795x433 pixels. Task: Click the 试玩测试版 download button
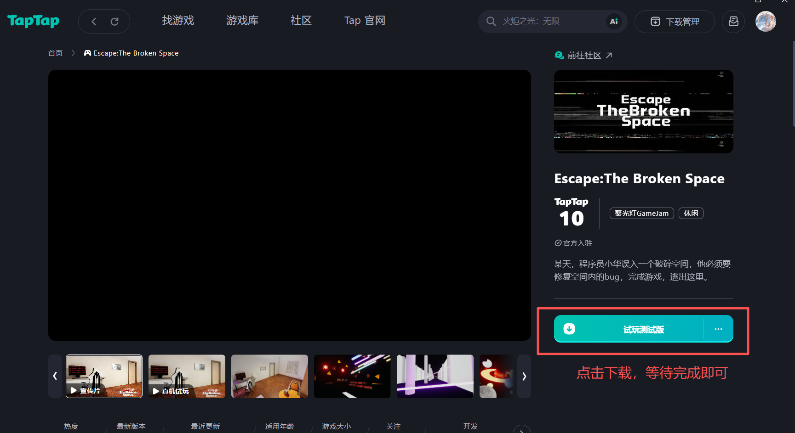(x=644, y=329)
